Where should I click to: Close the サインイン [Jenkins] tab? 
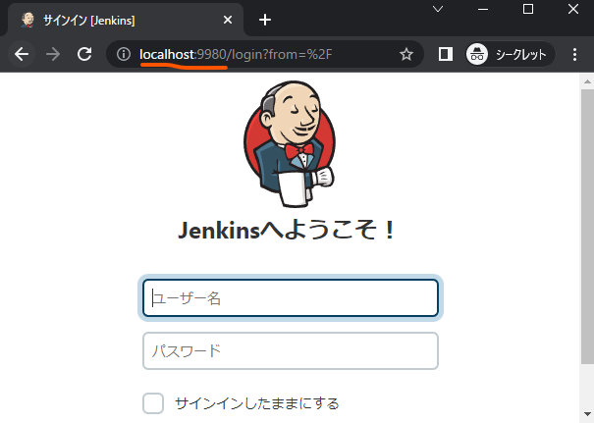click(x=228, y=20)
